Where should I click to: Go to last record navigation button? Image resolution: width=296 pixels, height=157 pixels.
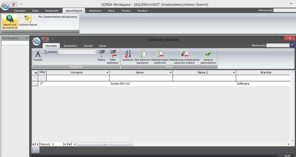70,144
